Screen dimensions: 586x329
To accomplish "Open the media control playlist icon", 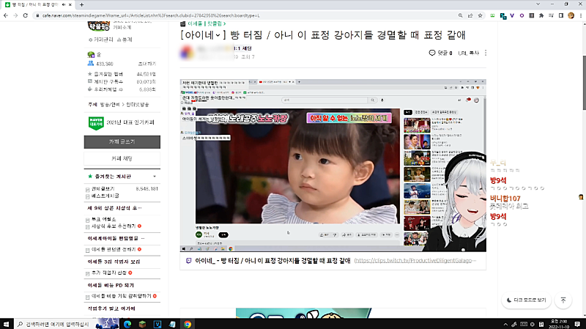I will coord(551,15).
